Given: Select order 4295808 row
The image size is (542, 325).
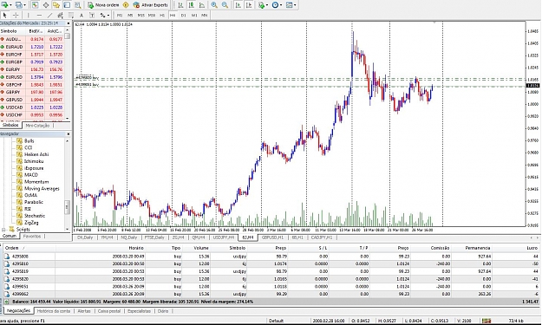Looking at the screenshot, I should (271, 257).
